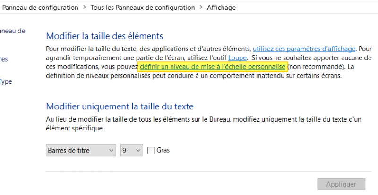Click the 'Modifier uniquement la taille du texte' heading
Viewport: 378px width, 195px height.
point(120,106)
